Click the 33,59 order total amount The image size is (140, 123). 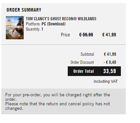click(x=110, y=71)
